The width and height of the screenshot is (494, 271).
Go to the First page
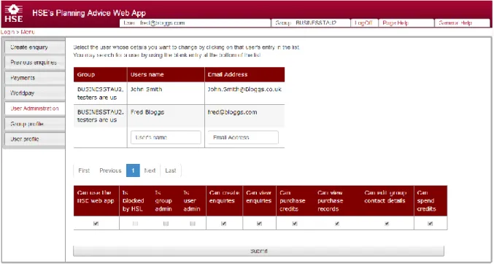click(84, 170)
